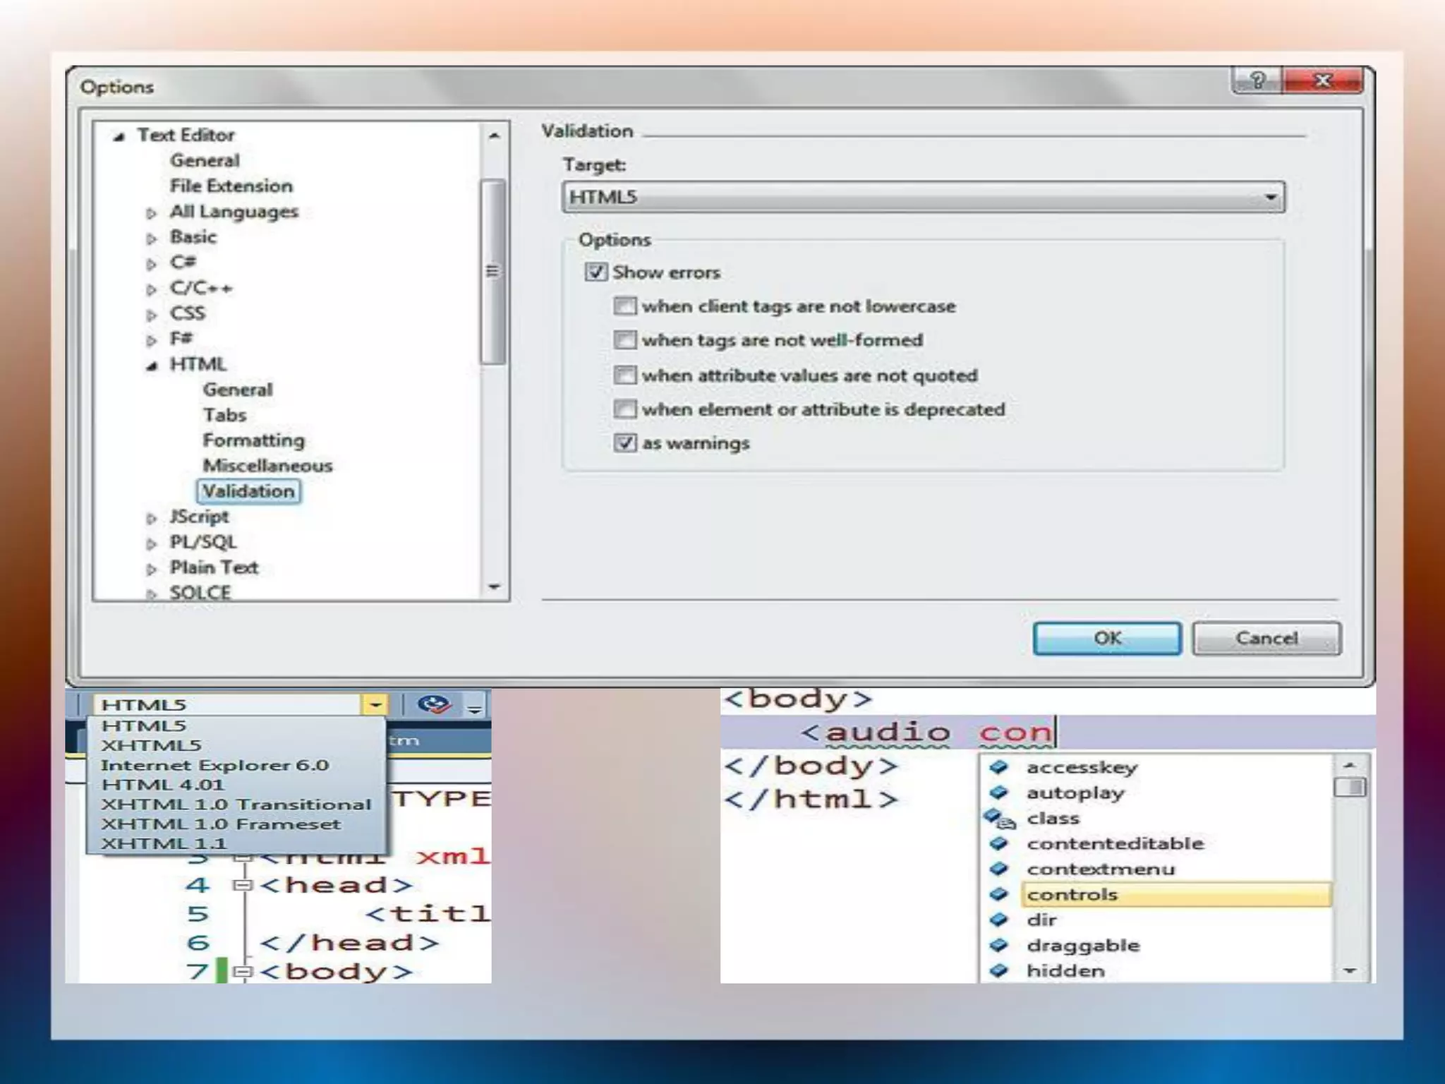Open the Formatting page under HTML

253,440
